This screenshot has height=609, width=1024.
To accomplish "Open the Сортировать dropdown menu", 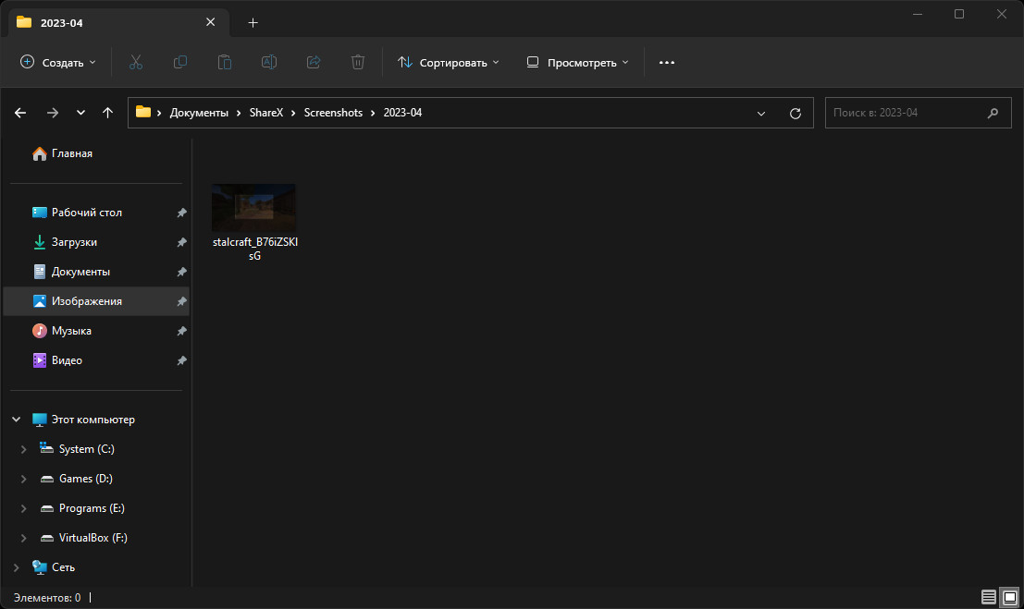I will point(448,62).
